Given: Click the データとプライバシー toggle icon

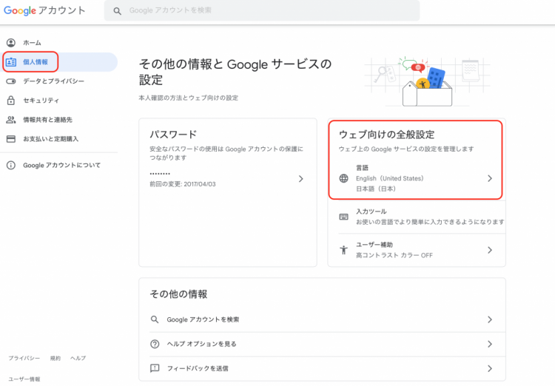Looking at the screenshot, I should click(x=11, y=81).
